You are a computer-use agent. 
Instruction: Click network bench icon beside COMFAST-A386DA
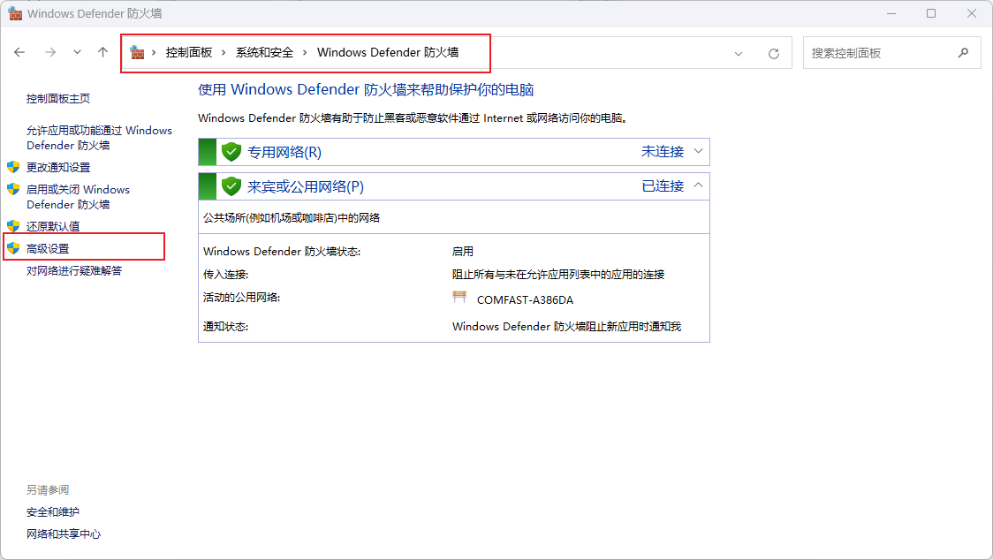(x=459, y=297)
